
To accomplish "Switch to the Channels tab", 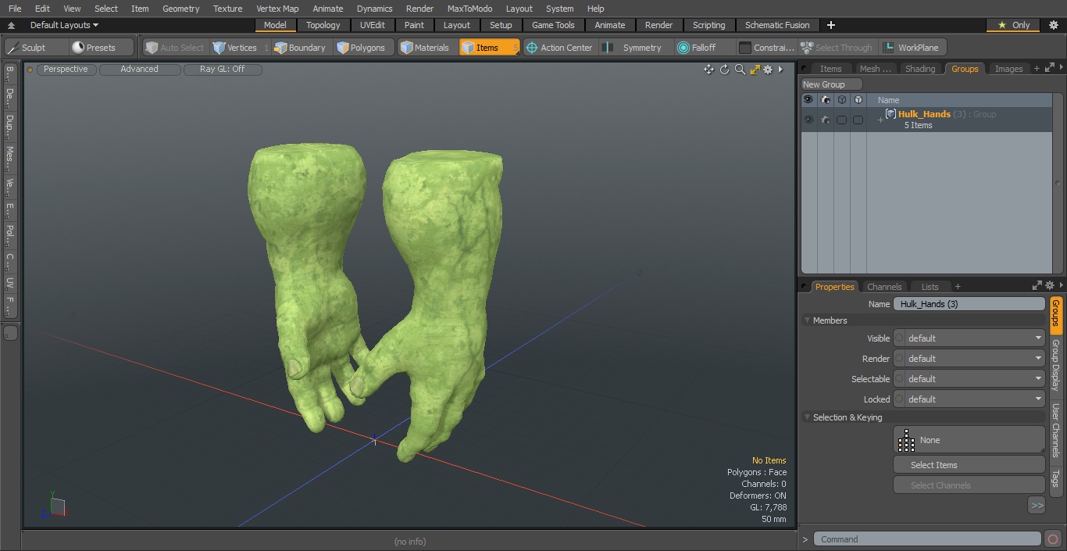I will tap(884, 287).
